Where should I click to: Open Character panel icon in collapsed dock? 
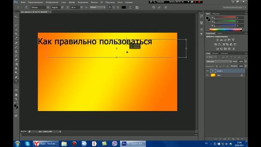[x=201, y=29]
